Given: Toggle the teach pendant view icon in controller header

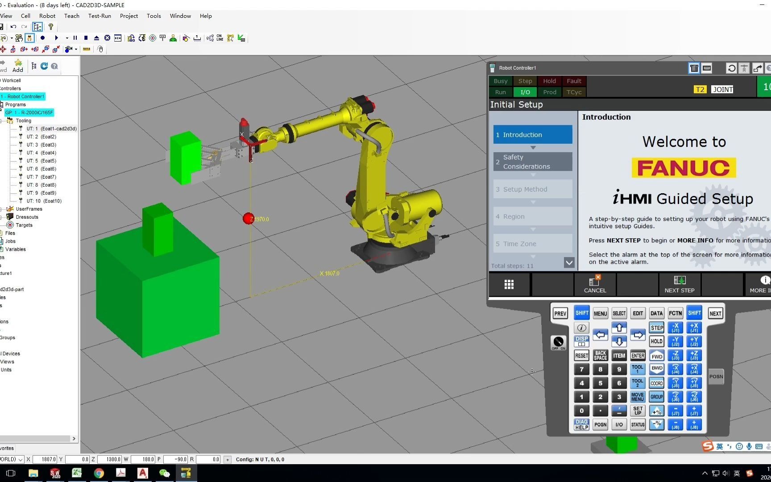Looking at the screenshot, I should (694, 68).
